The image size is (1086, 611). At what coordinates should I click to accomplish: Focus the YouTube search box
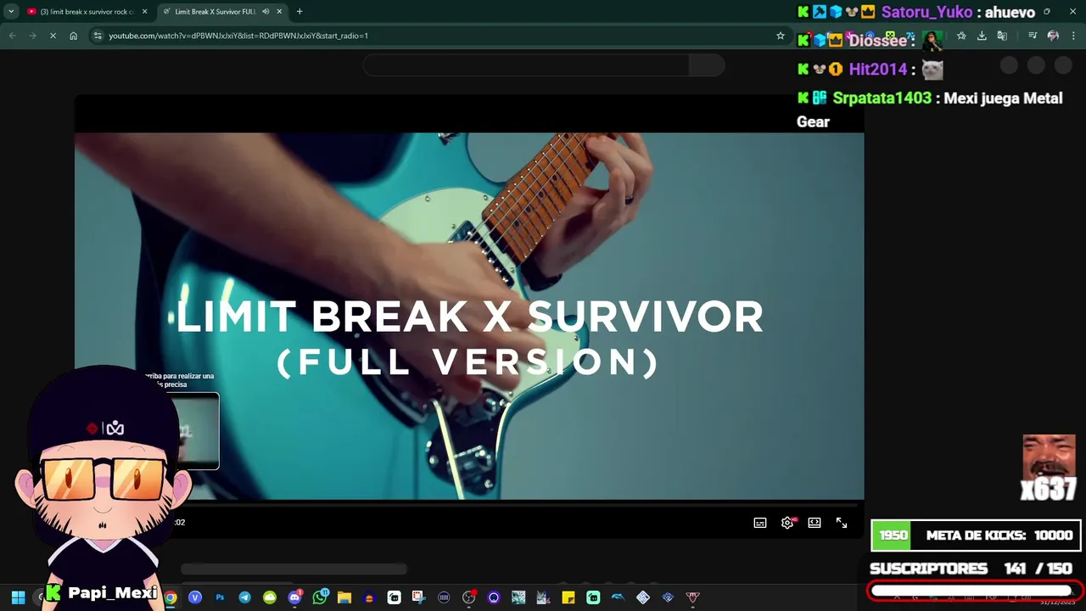coord(526,65)
